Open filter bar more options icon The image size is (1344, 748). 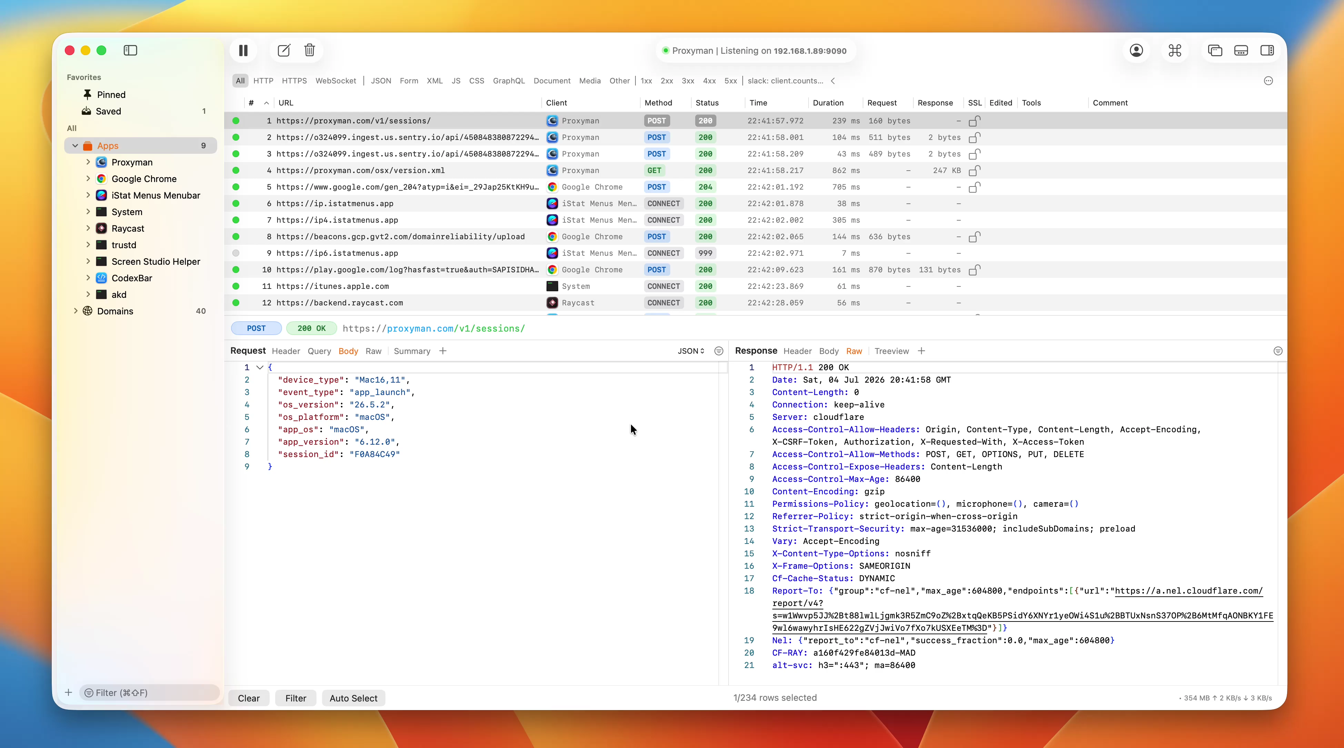pos(1268,81)
